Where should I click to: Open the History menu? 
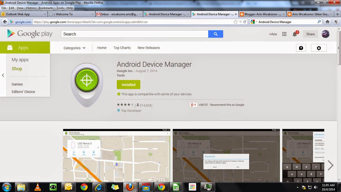(x=31, y=8)
